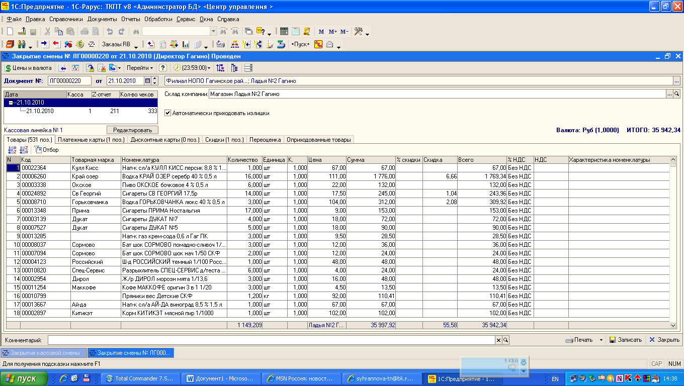Open the (23:59:00) time dropdown

tap(192, 68)
